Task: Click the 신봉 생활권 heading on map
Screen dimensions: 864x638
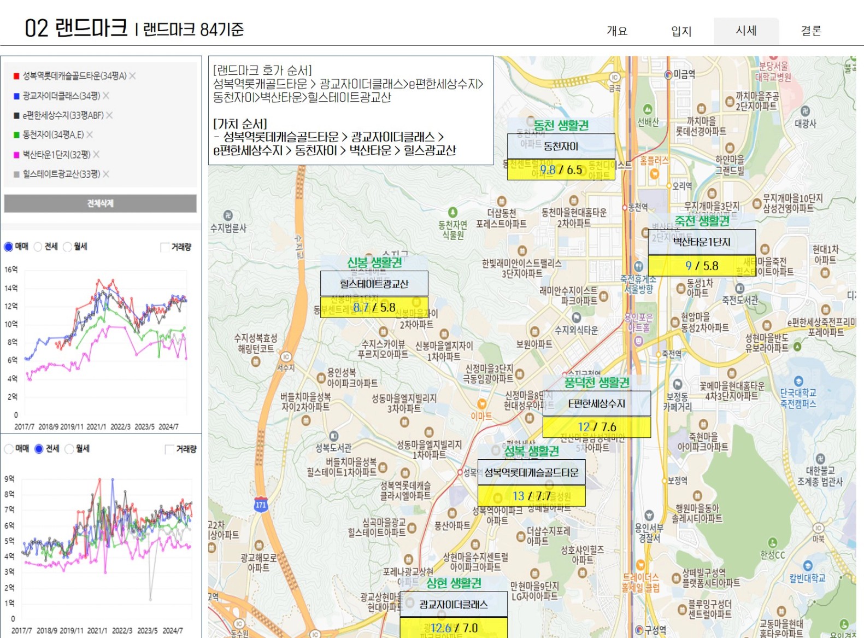Action: pyautogui.click(x=374, y=262)
